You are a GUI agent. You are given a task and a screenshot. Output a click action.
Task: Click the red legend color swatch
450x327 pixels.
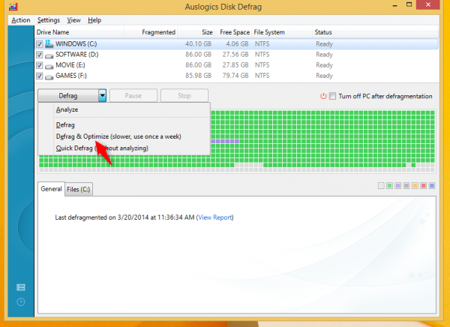pyautogui.click(x=423, y=186)
